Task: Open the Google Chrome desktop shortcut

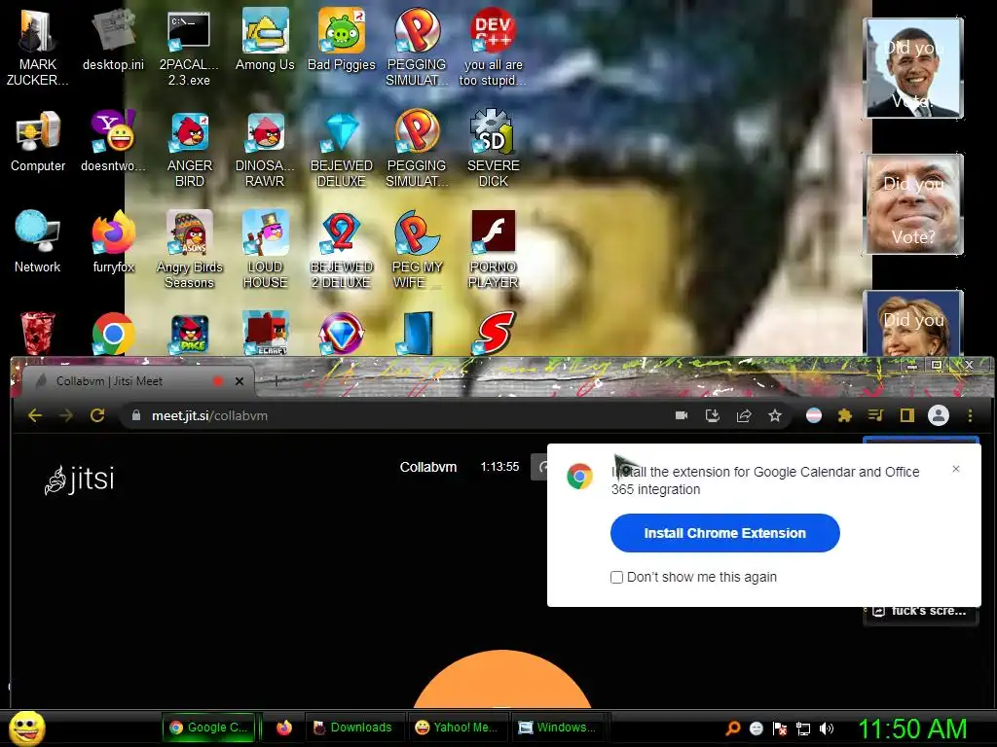Action: [113, 333]
